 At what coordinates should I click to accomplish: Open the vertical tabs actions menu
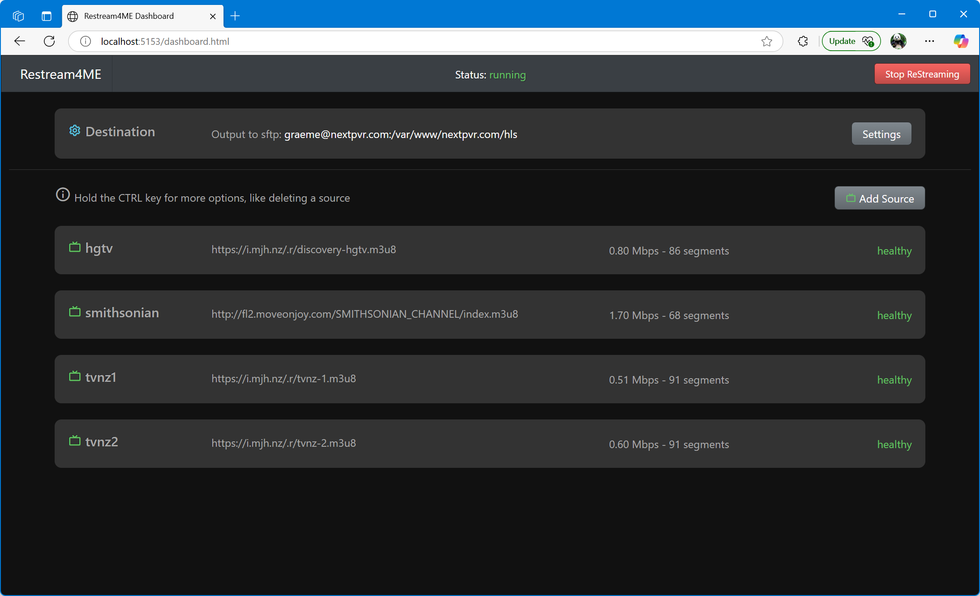(47, 16)
